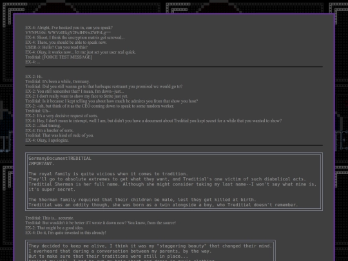Click 'EX-2: It's a very decisive request of sorts.'
This screenshot has height=261, width=348.
pos(62,115)
